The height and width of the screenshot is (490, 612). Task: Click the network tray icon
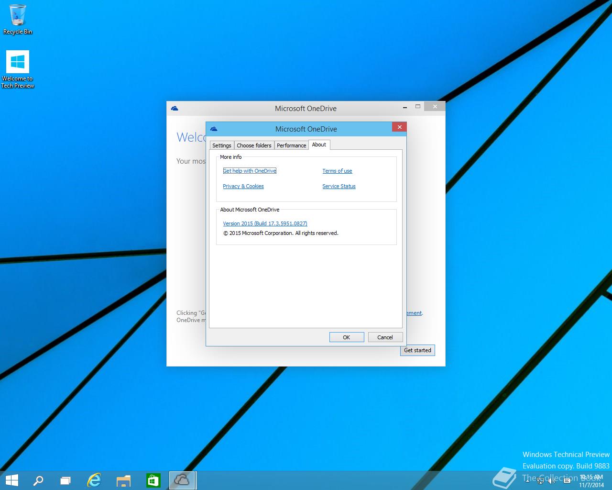click(x=540, y=480)
